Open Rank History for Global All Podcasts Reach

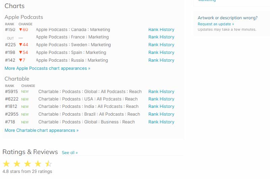161,92
